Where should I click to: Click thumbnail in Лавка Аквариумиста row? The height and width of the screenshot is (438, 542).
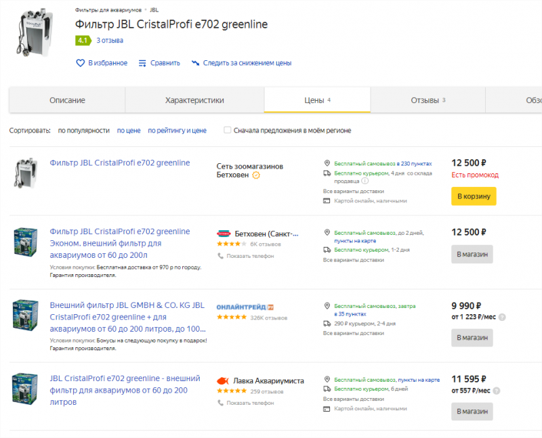click(x=24, y=389)
